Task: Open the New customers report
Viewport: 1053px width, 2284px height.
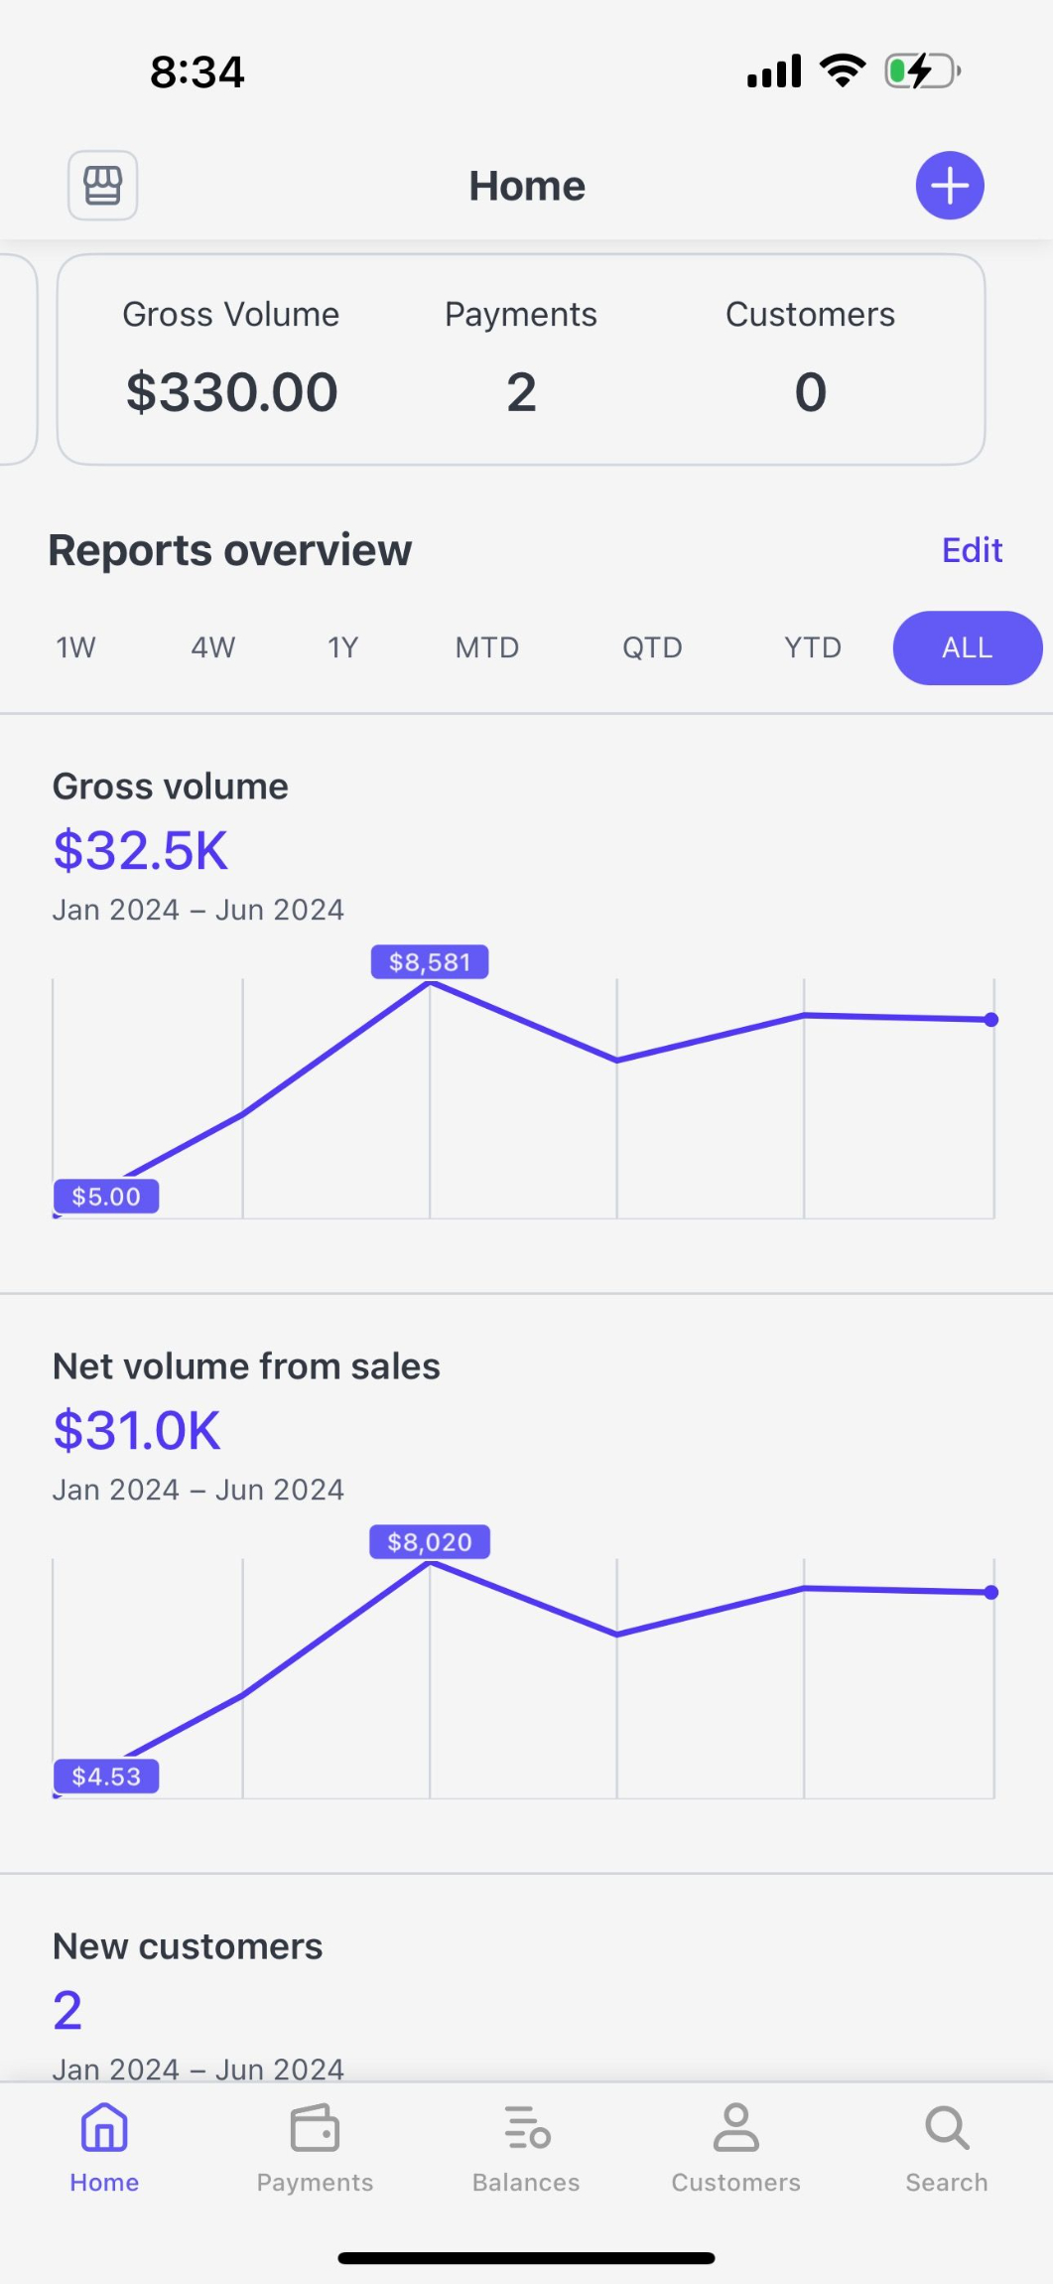Action: [x=188, y=1946]
